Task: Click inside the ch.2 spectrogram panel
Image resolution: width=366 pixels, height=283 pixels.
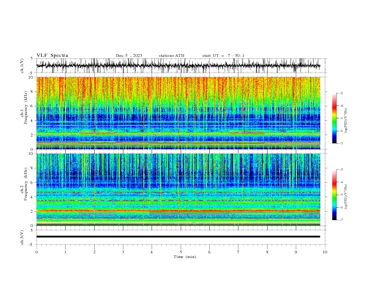Action: [178, 190]
